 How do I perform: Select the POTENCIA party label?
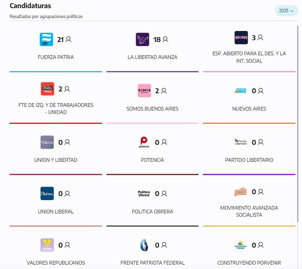pyautogui.click(x=153, y=160)
